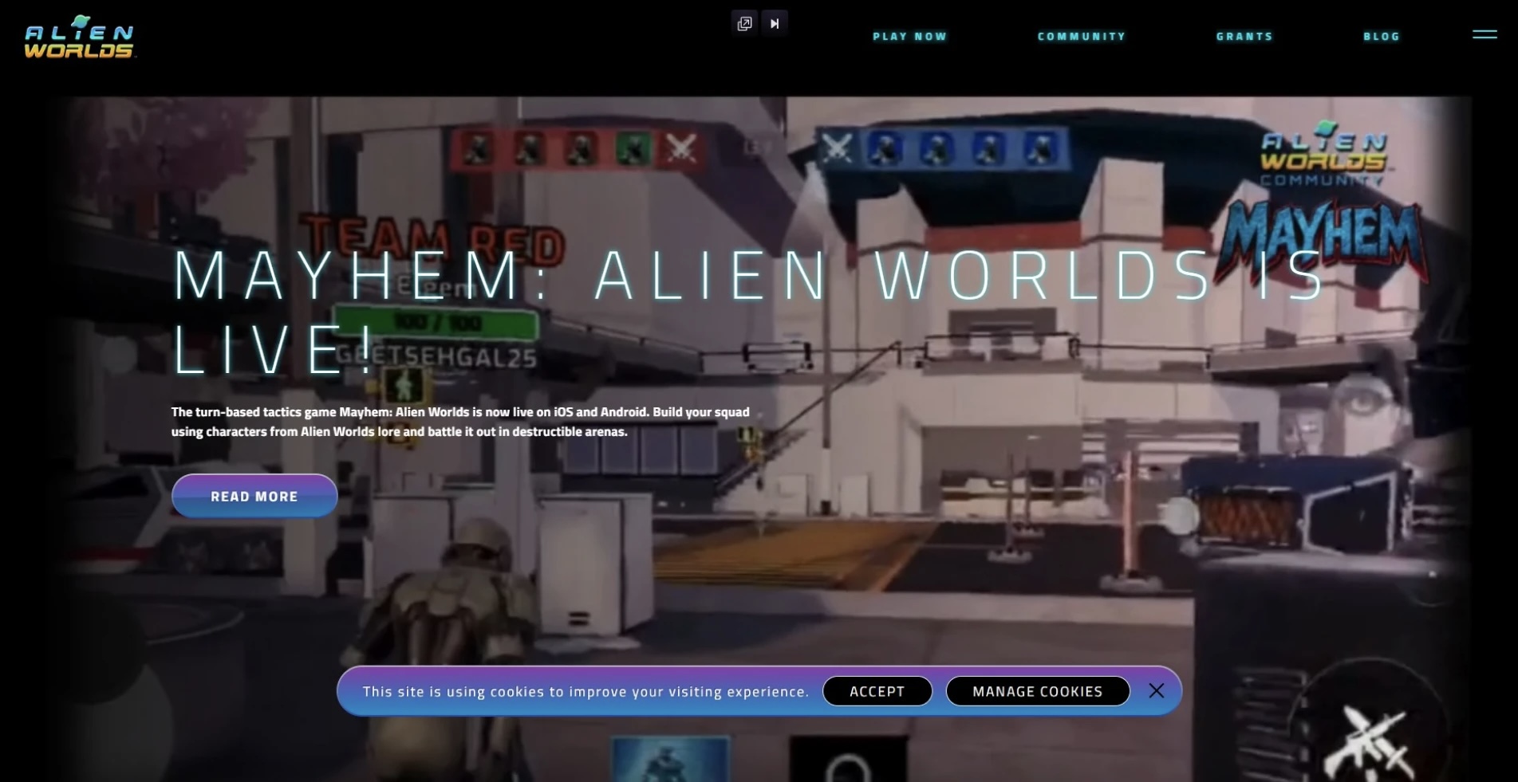Click the picture-in-picture video icon
The image size is (1518, 782).
[x=744, y=23]
